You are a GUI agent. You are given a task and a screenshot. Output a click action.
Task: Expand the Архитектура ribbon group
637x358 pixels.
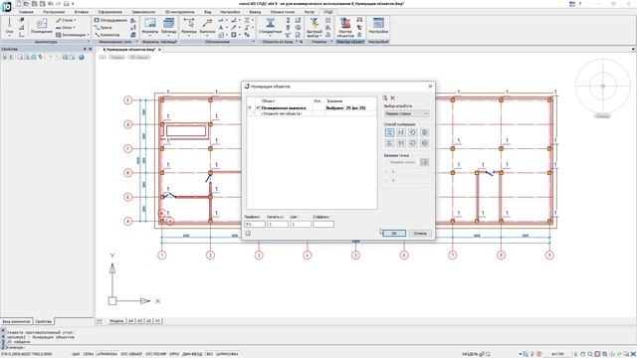coord(89,42)
